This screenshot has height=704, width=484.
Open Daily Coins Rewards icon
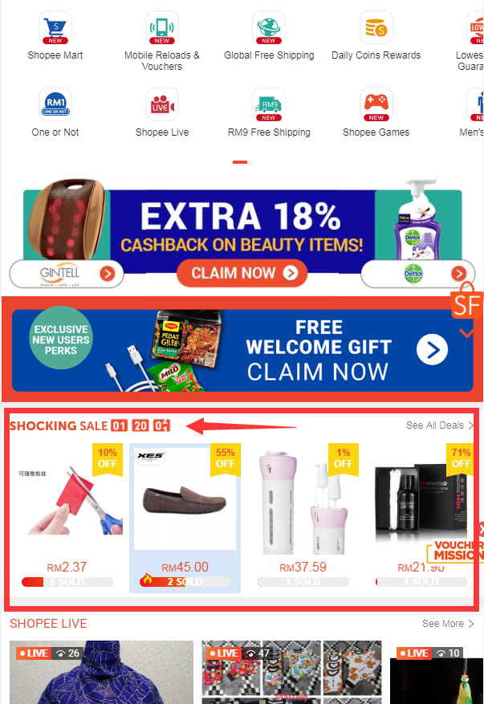(x=376, y=28)
